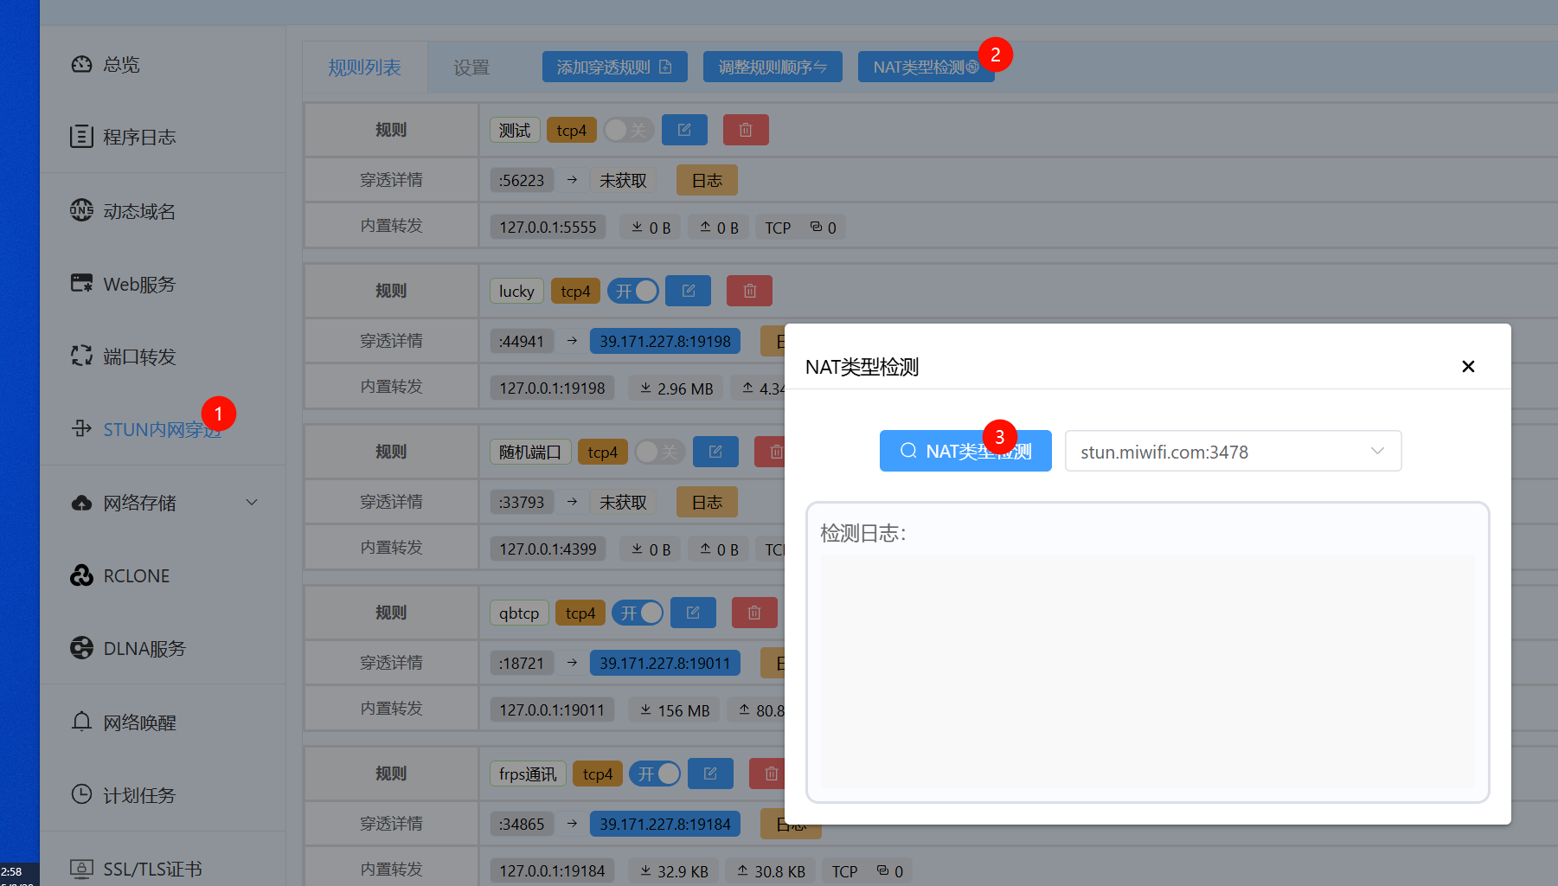The width and height of the screenshot is (1558, 886).
Task: Click the 调整规则顺序 button
Action: coord(773,67)
